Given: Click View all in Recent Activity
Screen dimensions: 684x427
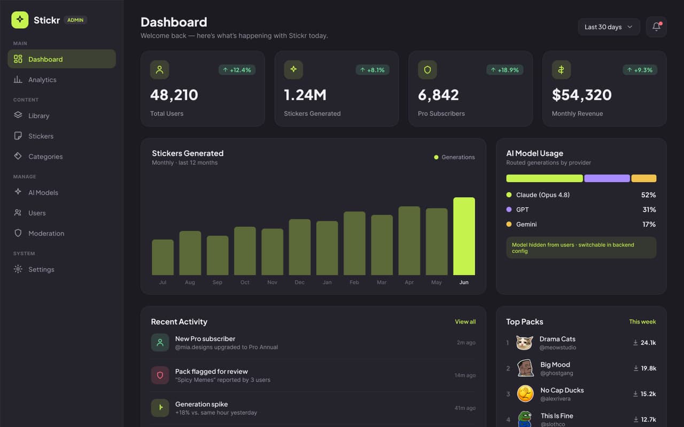Looking at the screenshot, I should click(465, 322).
